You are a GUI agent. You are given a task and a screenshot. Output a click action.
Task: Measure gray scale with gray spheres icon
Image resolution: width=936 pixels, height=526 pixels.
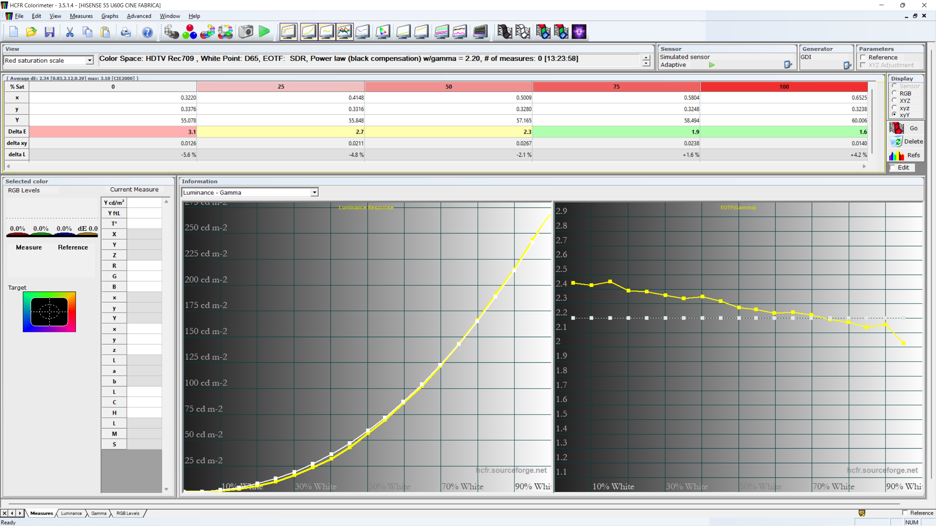click(171, 32)
